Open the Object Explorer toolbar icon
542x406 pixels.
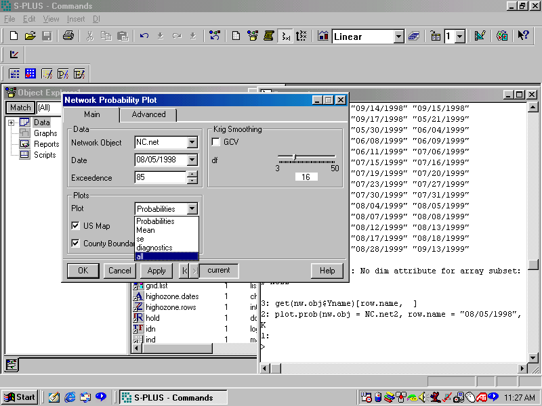252,36
